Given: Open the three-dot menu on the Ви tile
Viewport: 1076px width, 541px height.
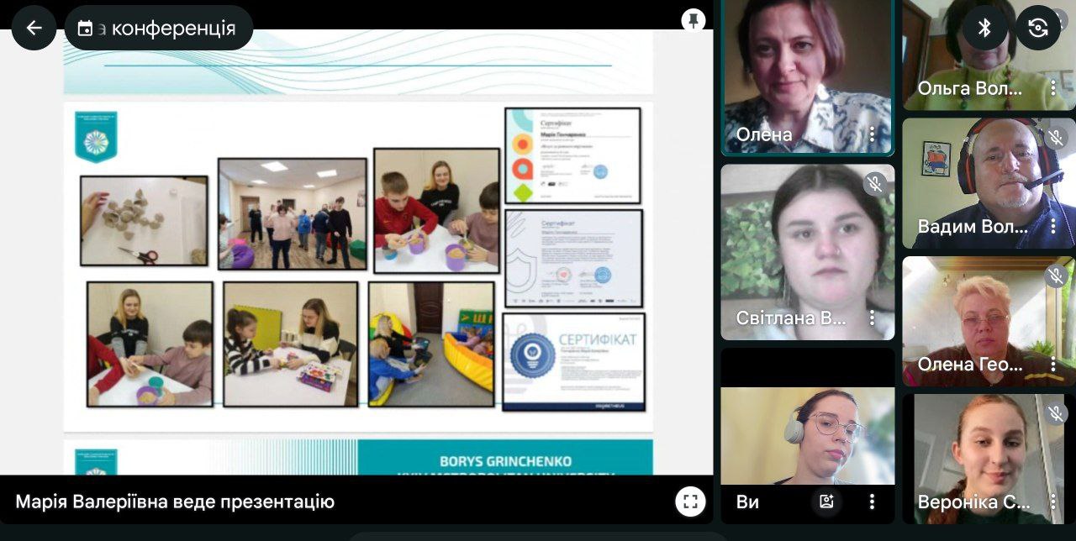Looking at the screenshot, I should coord(872,502).
